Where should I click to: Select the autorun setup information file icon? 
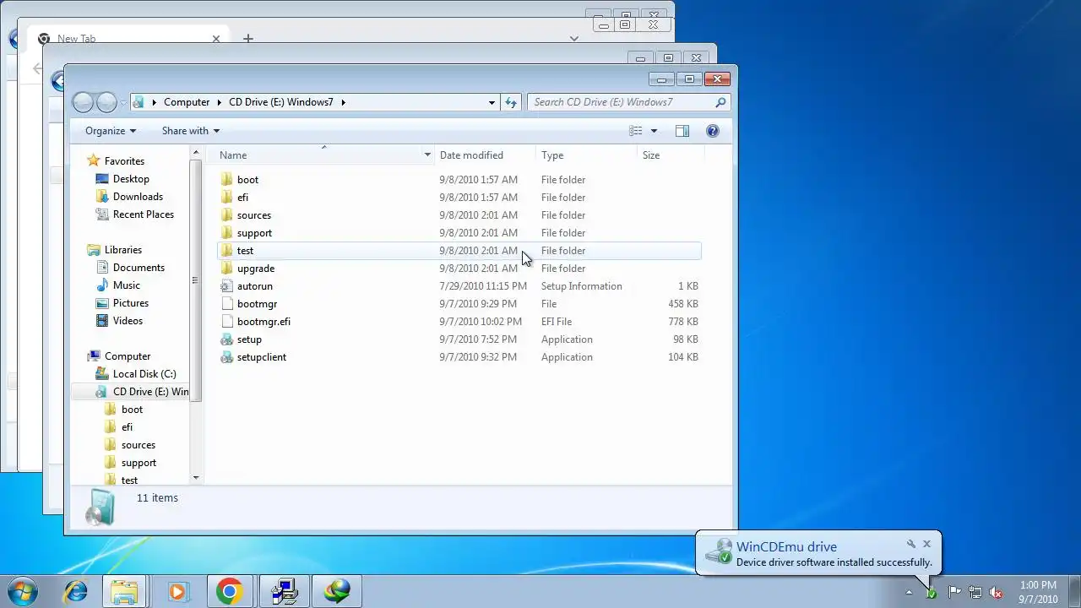[x=226, y=286]
